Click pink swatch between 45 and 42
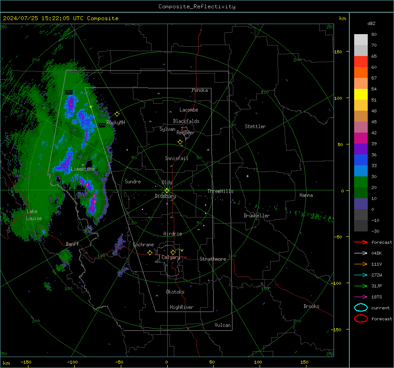 tap(361, 127)
